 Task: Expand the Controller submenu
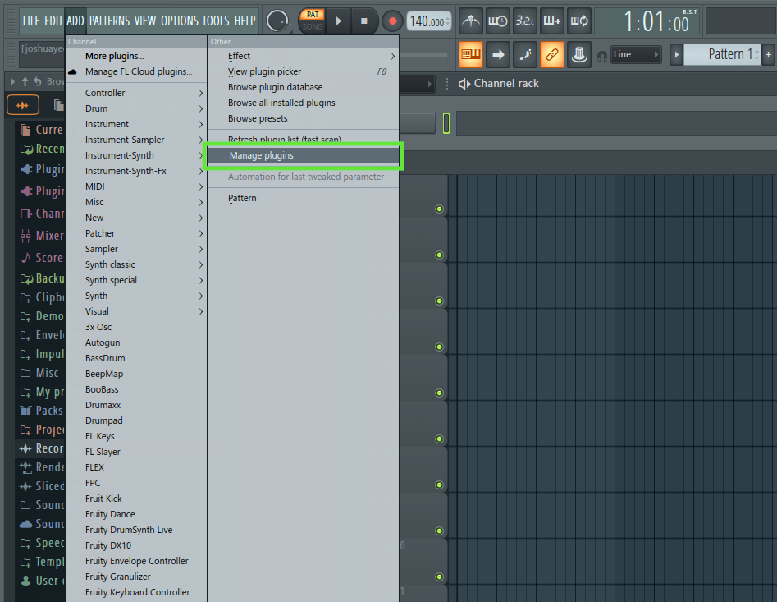[137, 93]
